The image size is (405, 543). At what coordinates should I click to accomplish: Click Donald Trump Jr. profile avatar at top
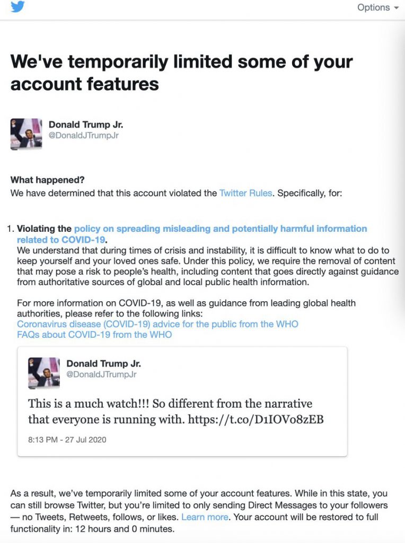pyautogui.click(x=27, y=134)
